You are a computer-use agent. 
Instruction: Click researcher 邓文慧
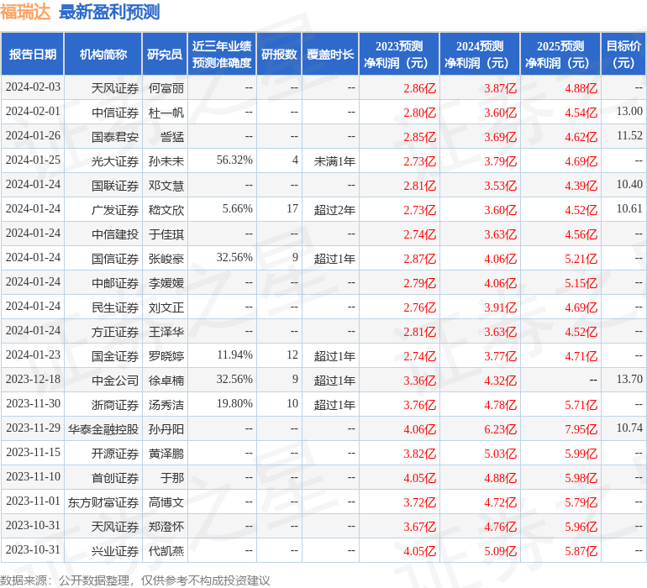coord(166,186)
